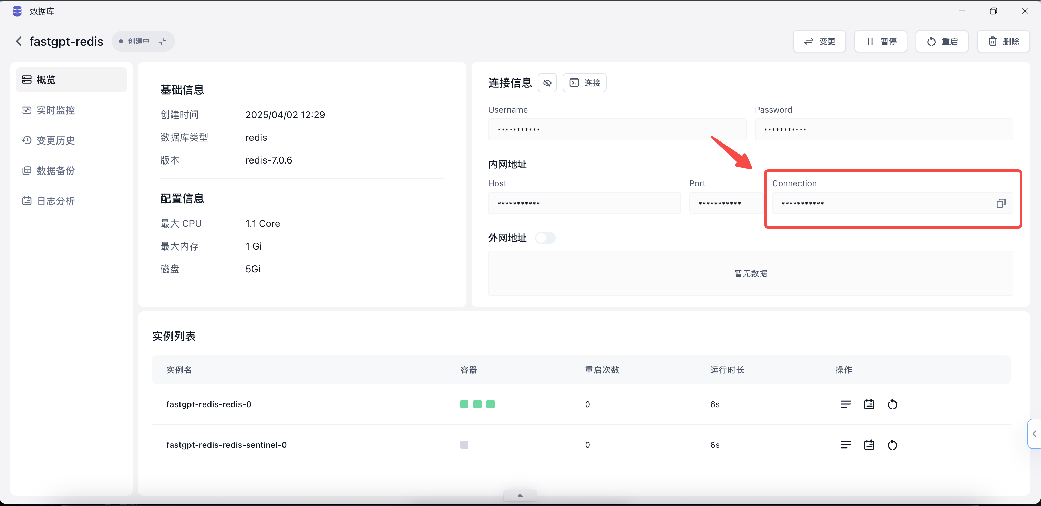Open the 日志分析 log analysis tab
This screenshot has height=506, width=1041.
pos(55,201)
